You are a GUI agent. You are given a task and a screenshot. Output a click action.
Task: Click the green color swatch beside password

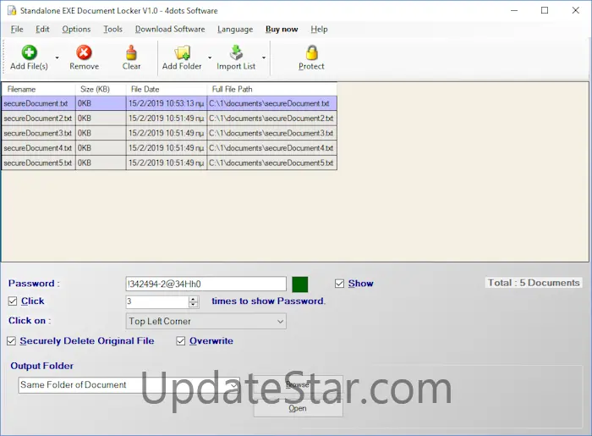pyautogui.click(x=300, y=284)
